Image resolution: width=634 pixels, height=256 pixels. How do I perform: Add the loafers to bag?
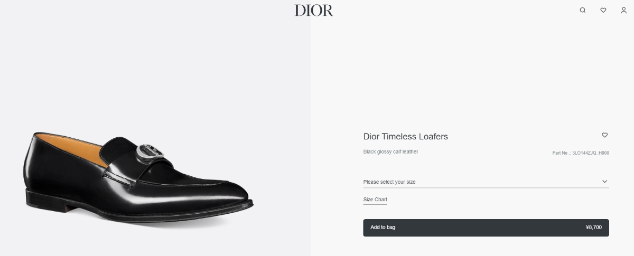click(486, 227)
